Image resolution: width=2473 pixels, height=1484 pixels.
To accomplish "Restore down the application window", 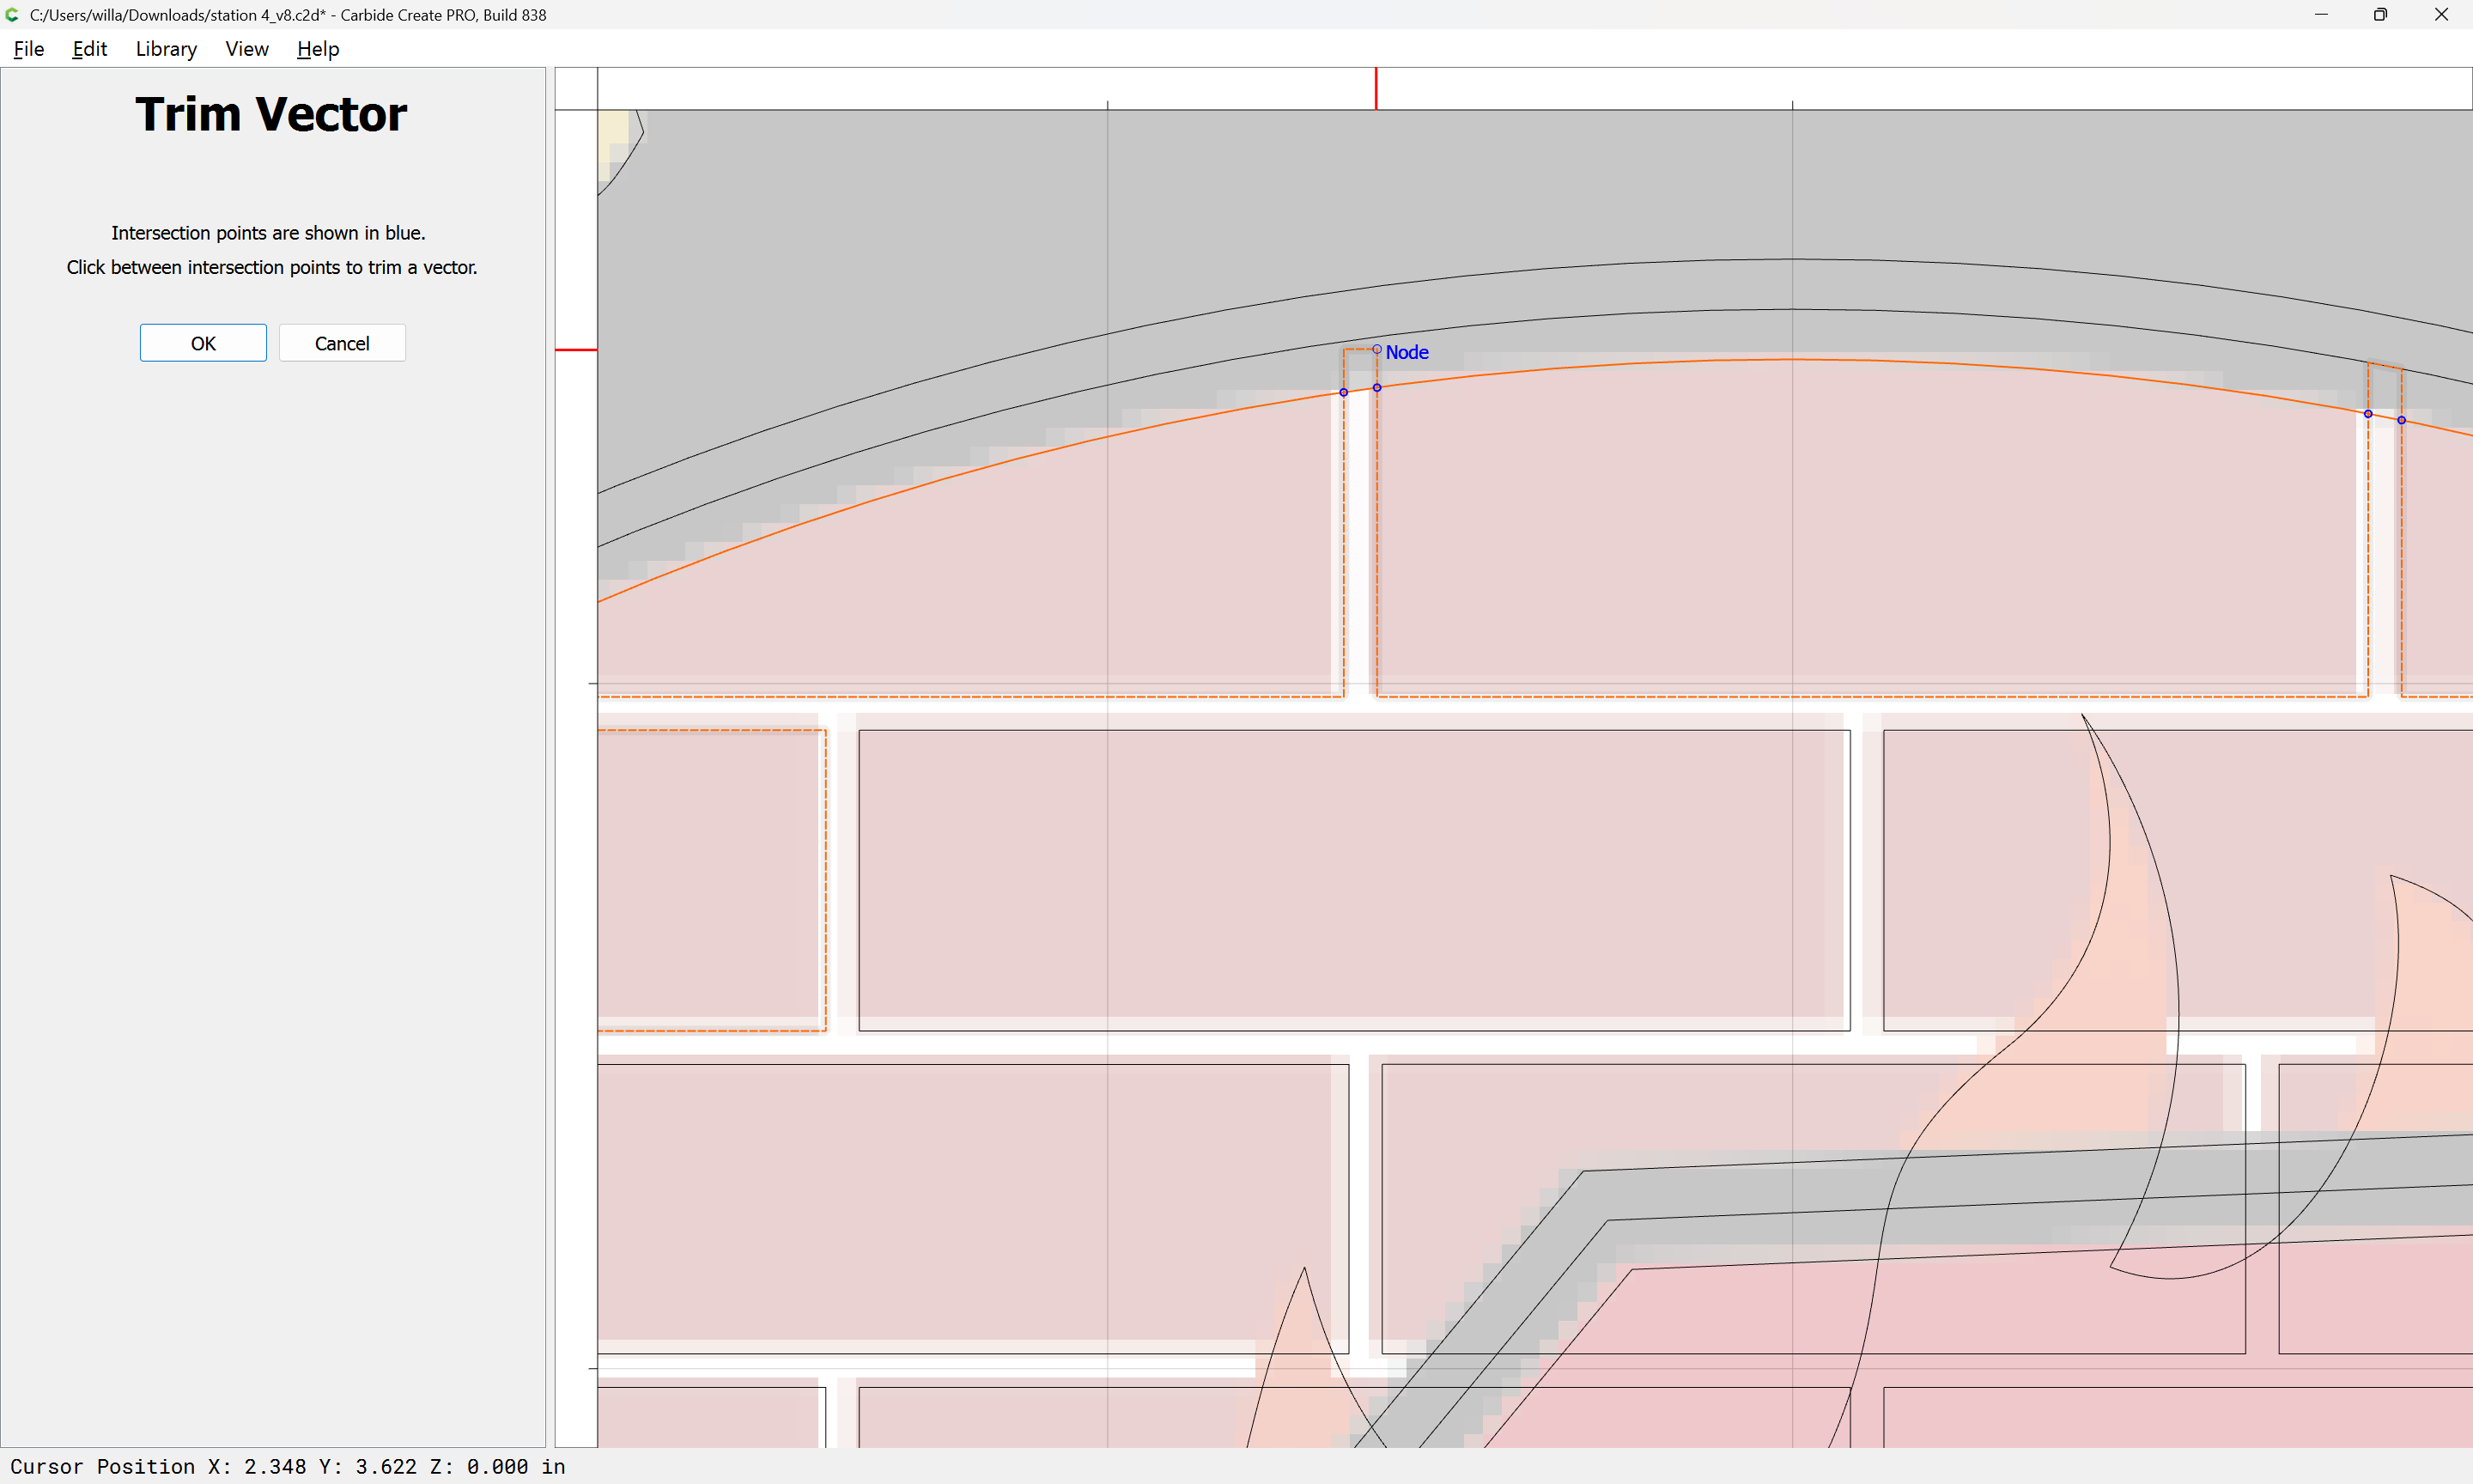I will click(x=2380, y=15).
